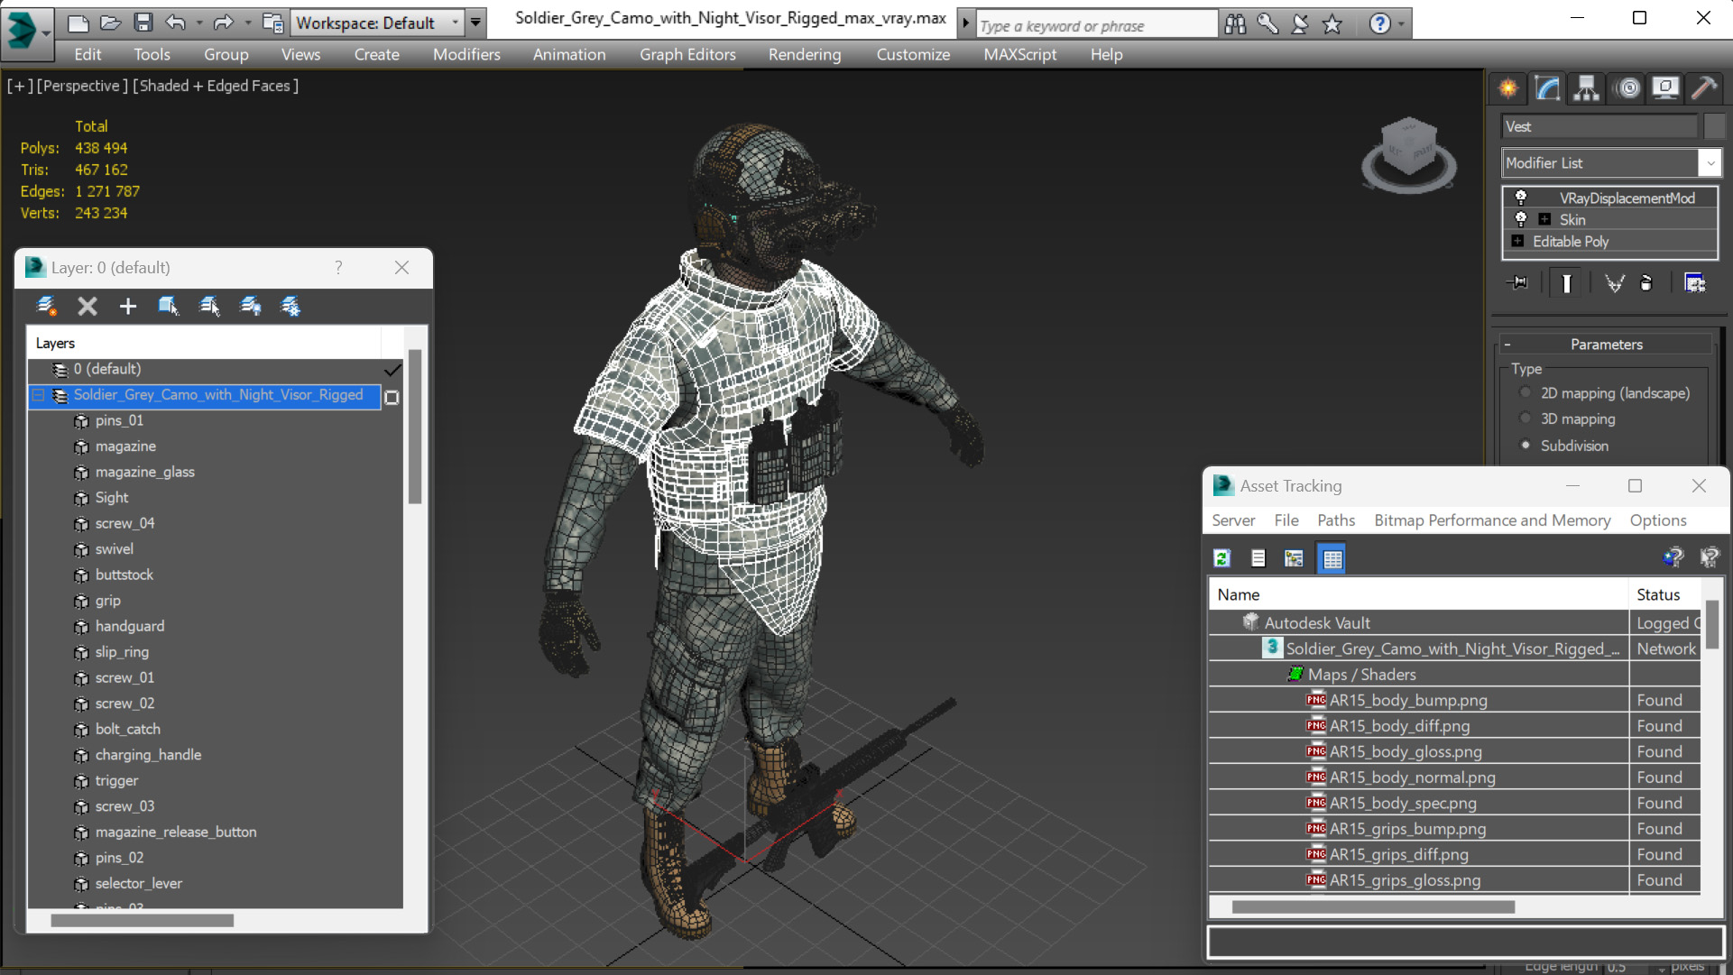1733x975 pixels.
Task: Click Make Unique icon under modifier stack
Action: [1614, 283]
